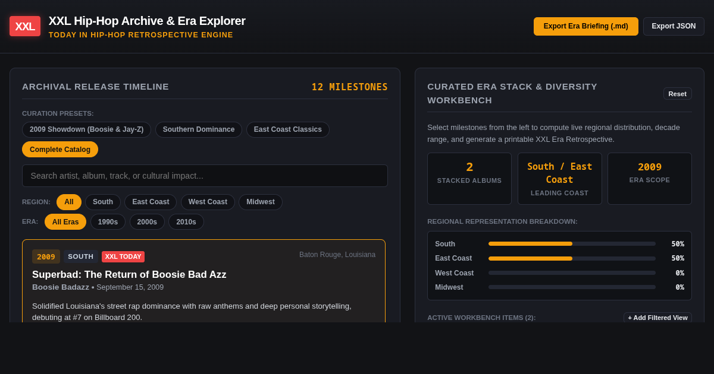Click the East Coast representation bar
This screenshot has height=374, width=714.
point(572,258)
